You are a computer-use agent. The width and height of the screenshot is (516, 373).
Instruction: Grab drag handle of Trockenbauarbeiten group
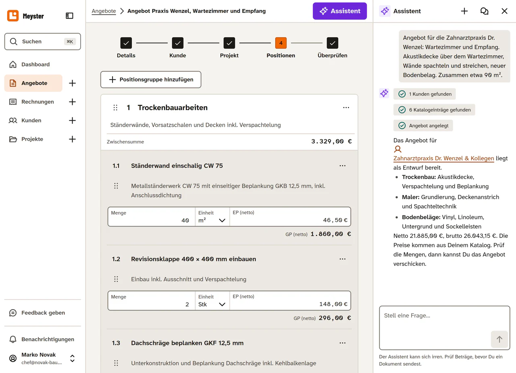pyautogui.click(x=115, y=108)
